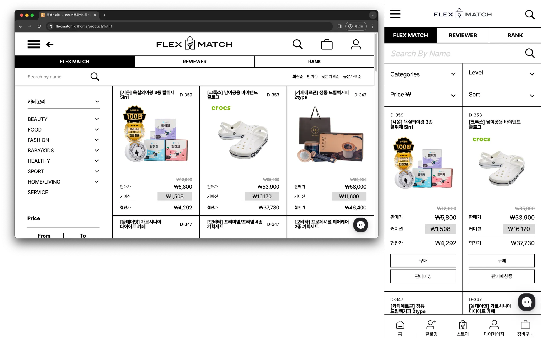The height and width of the screenshot is (338, 541).
Task: Expand the BEAUTY category in sidebar
Action: (97, 119)
